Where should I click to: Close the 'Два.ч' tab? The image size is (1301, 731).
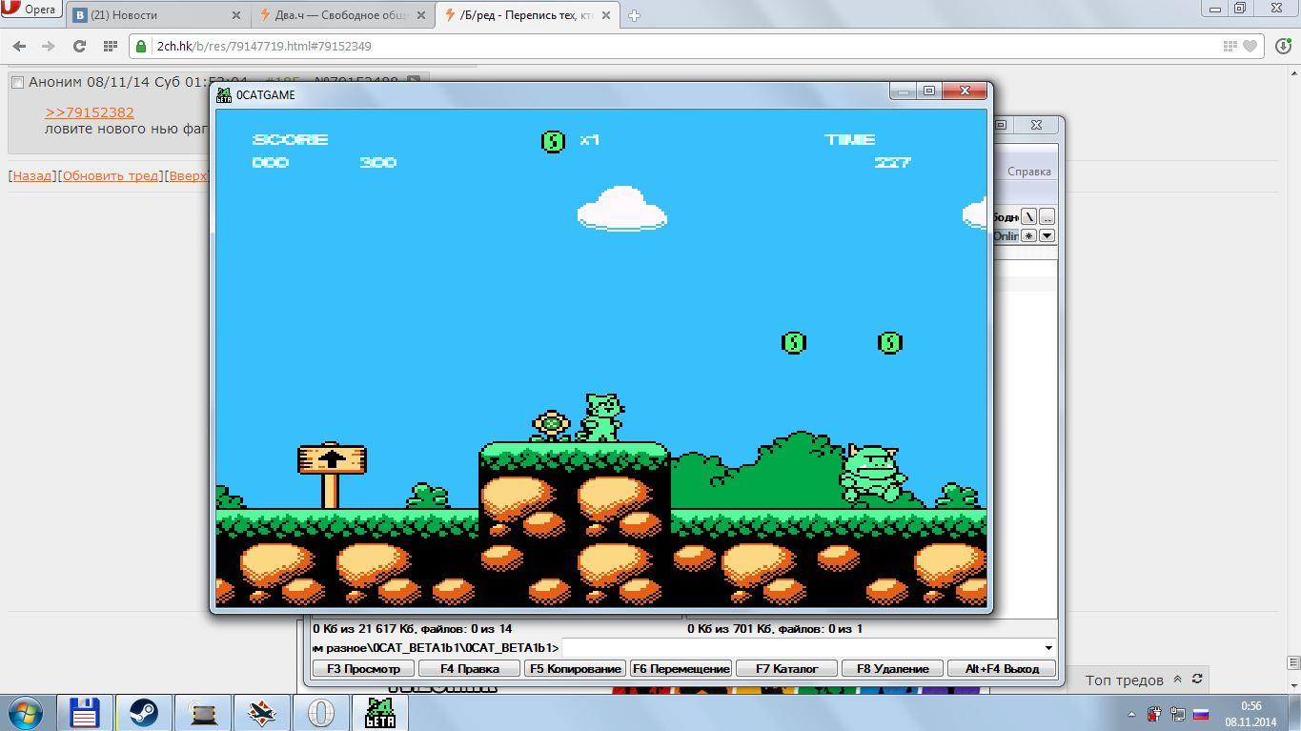(421, 15)
